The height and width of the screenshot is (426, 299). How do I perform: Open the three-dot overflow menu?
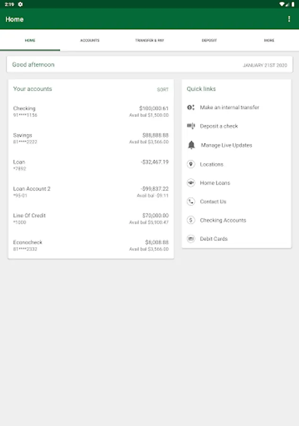pos(289,19)
